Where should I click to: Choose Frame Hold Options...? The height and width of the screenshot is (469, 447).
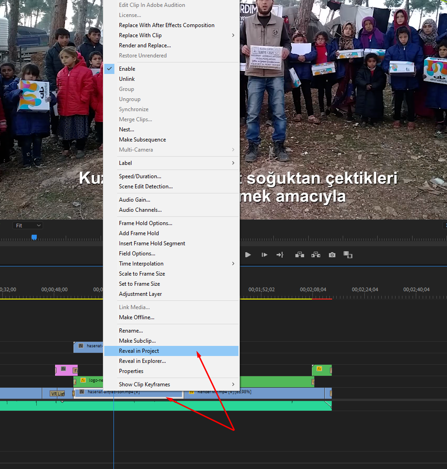pos(171,223)
